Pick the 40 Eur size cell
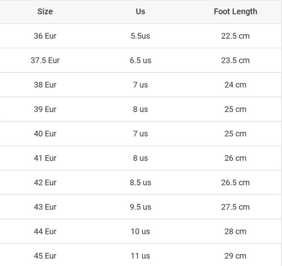 tap(45, 134)
